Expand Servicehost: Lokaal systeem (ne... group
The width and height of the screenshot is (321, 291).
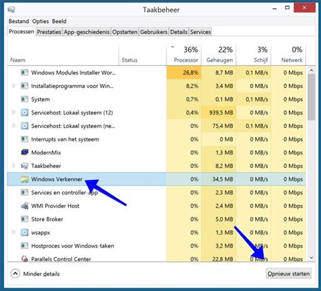coord(14,126)
